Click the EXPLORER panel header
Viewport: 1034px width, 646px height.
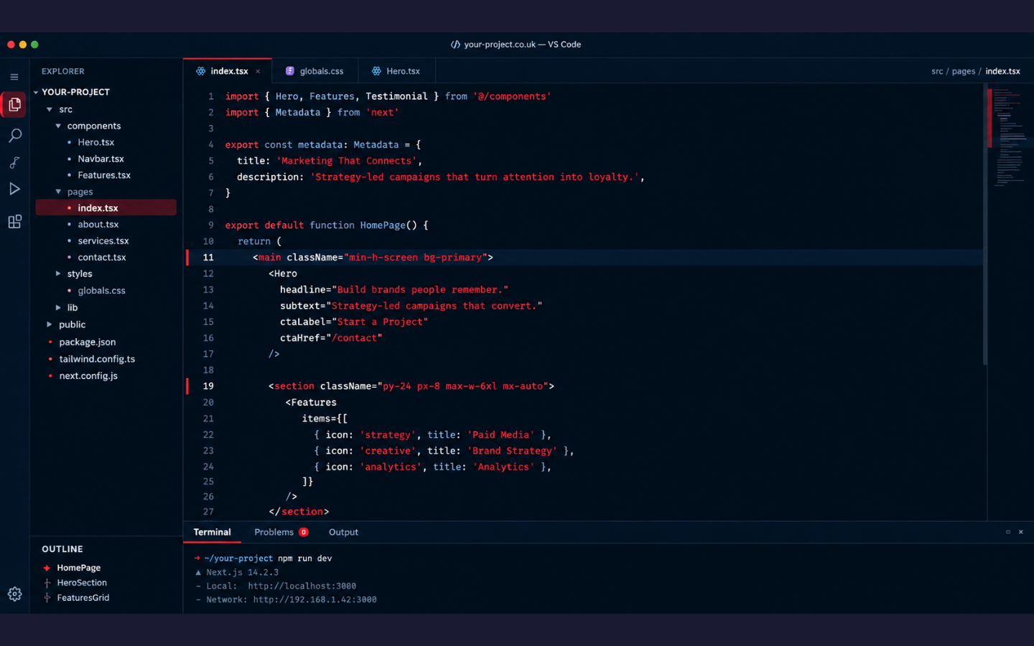(62, 72)
